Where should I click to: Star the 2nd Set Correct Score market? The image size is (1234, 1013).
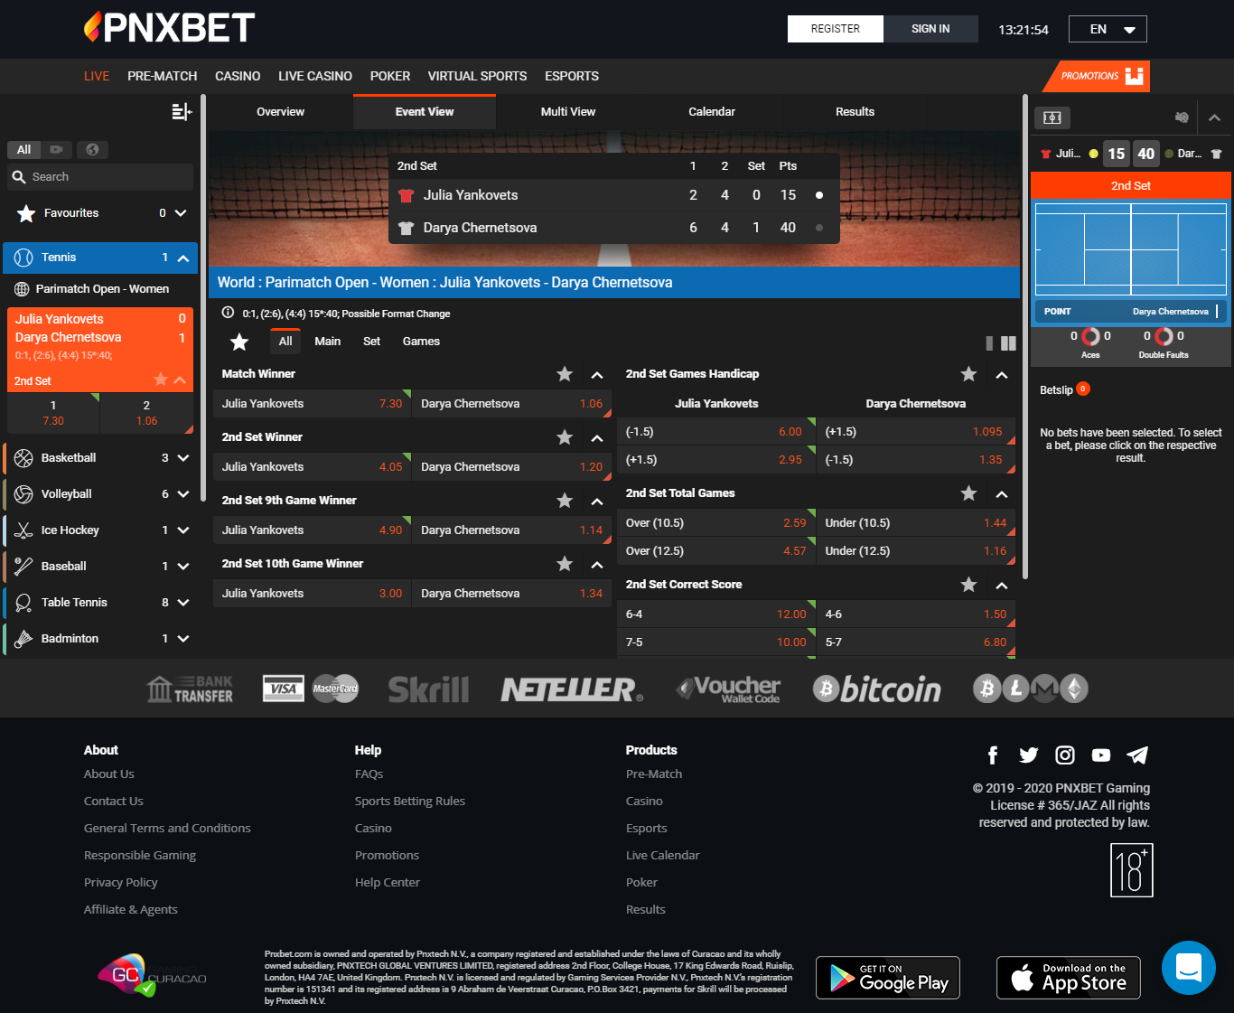click(968, 585)
